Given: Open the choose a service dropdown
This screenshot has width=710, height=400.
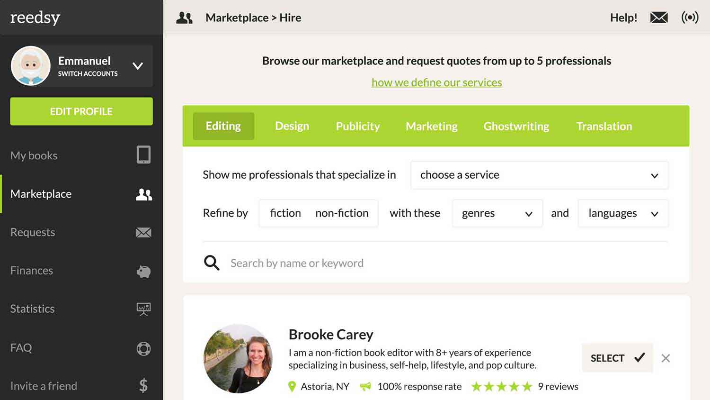Looking at the screenshot, I should pyautogui.click(x=539, y=175).
